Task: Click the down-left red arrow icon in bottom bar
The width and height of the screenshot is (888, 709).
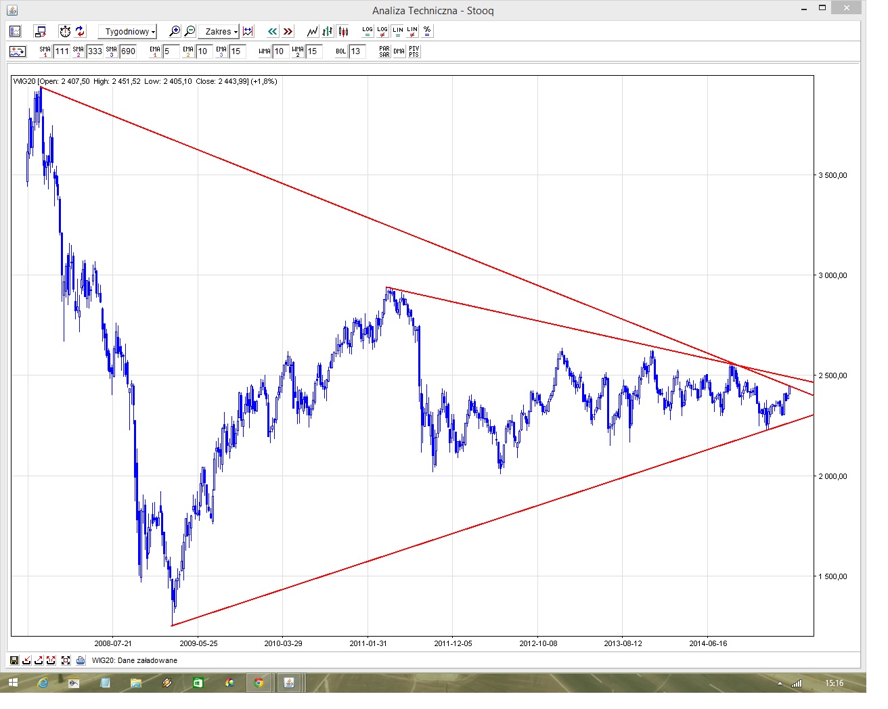Action: (x=27, y=660)
